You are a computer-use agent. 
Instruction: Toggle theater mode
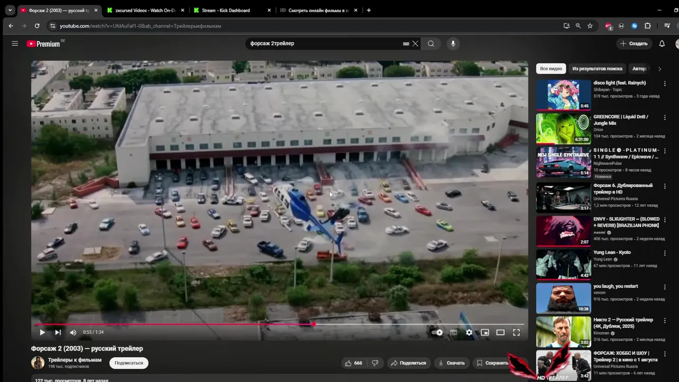click(x=500, y=333)
